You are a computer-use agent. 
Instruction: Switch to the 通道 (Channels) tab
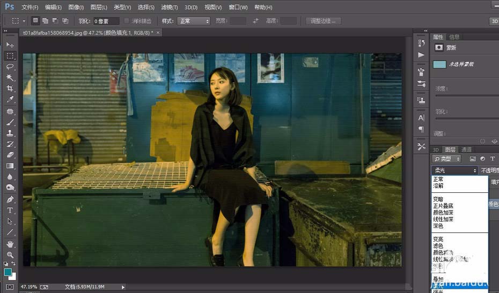tap(466, 149)
